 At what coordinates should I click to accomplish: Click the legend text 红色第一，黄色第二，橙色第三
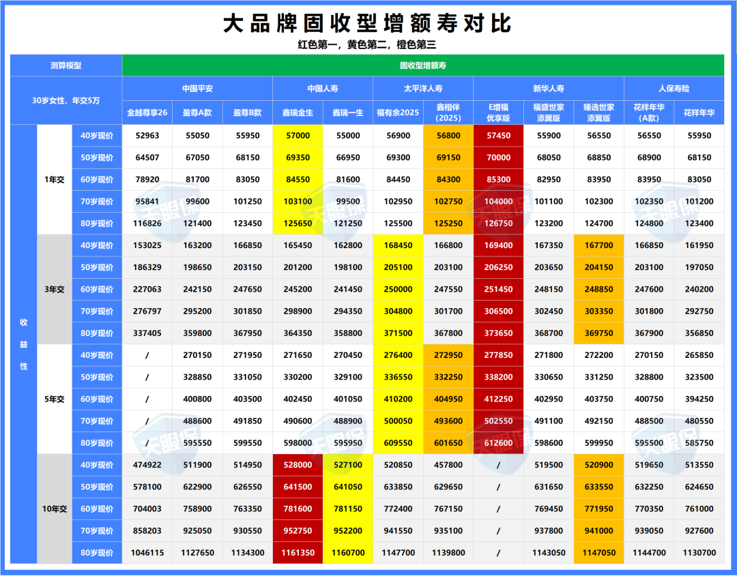click(367, 45)
